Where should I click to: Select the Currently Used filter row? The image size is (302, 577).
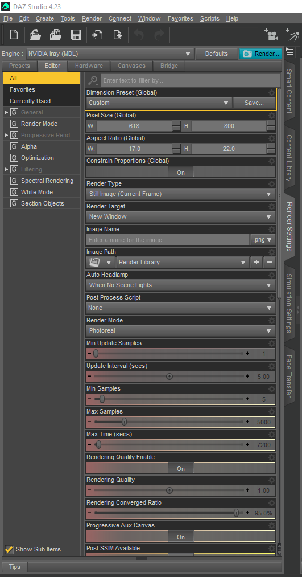(41, 101)
